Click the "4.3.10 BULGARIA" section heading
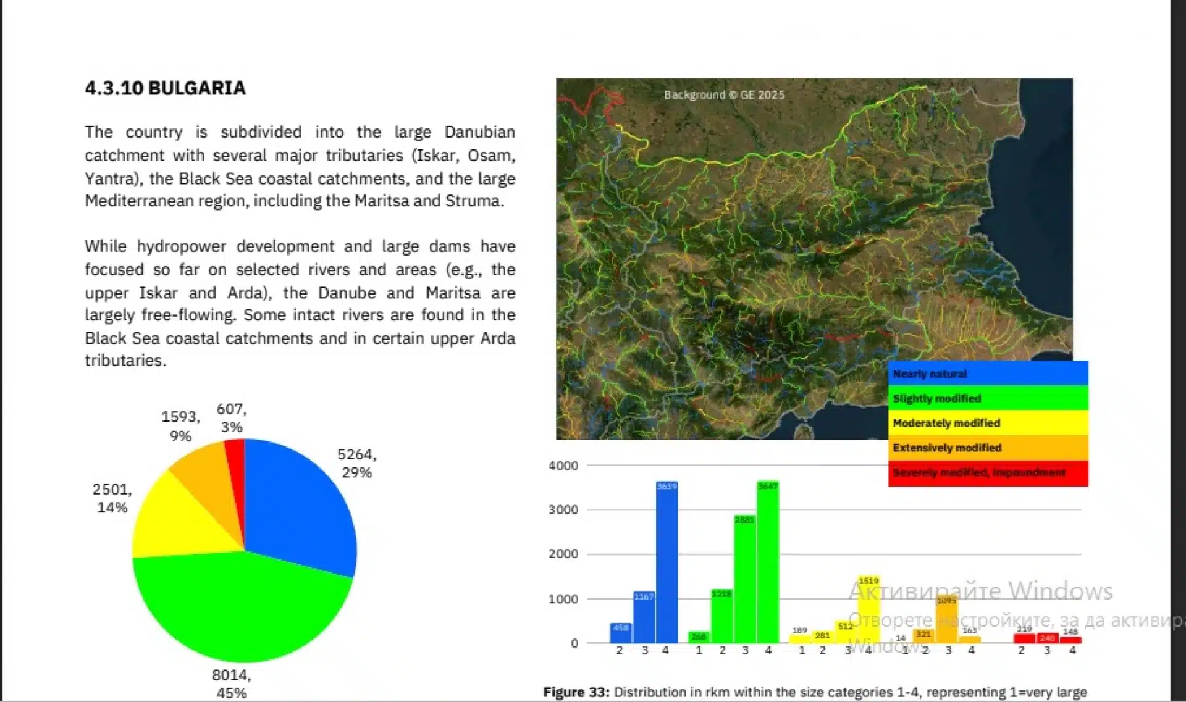The width and height of the screenshot is (1186, 702). 165,88
